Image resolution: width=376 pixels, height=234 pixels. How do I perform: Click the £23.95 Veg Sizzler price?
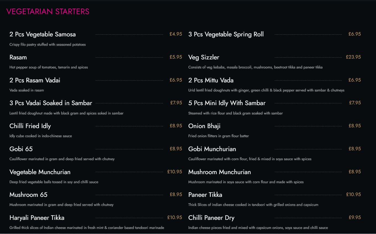353,57
